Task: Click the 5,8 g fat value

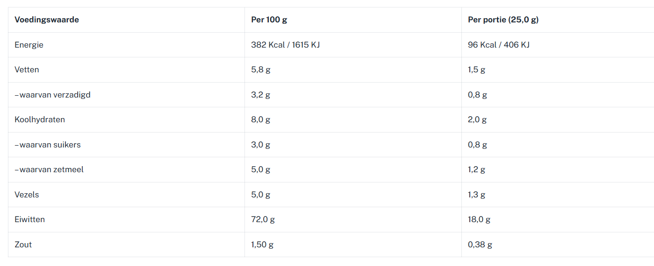Action: 260,70
